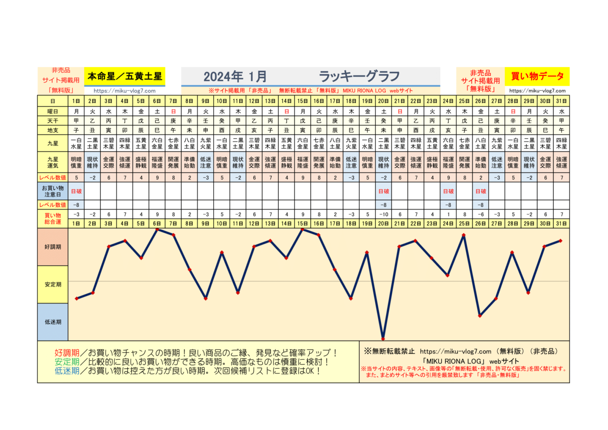Select the 曜日 row header cell
The image size is (608, 430).
point(53,110)
